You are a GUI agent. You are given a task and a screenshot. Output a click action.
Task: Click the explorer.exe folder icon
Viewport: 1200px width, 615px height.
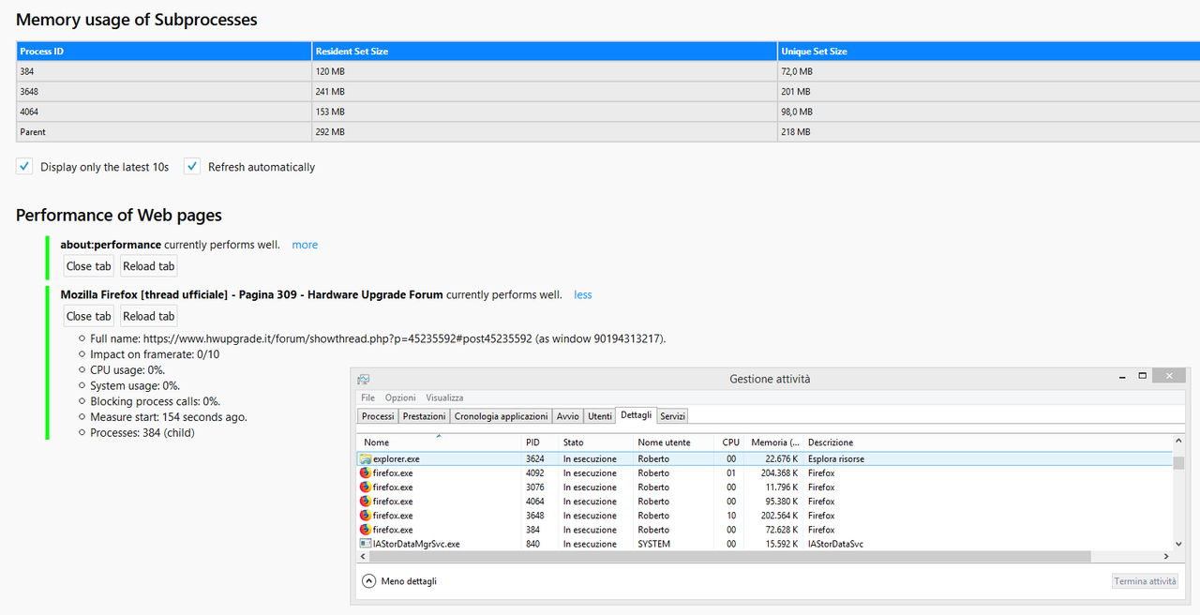click(366, 459)
